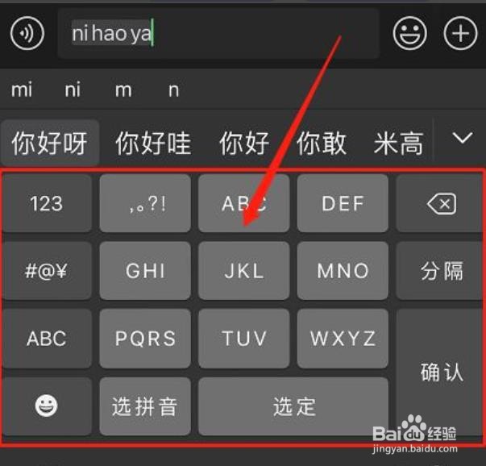Screen dimensions: 486x466
Task: Tap the punctuation ,。?! key
Action: 145,203
